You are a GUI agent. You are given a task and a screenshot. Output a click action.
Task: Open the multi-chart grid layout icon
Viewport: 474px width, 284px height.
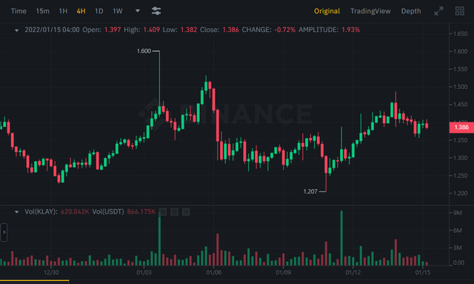[460, 11]
